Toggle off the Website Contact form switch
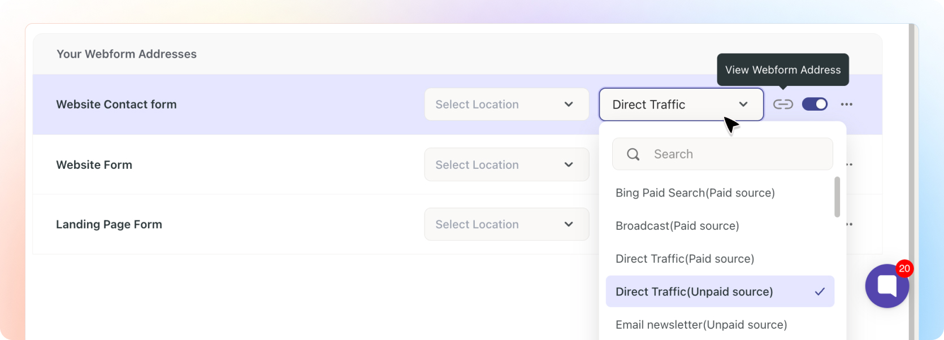The height and width of the screenshot is (340, 944). pyautogui.click(x=815, y=104)
